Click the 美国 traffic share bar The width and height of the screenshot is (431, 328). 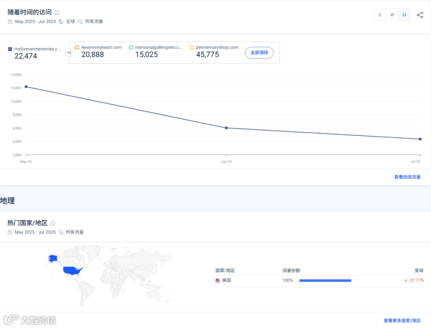[325, 280]
